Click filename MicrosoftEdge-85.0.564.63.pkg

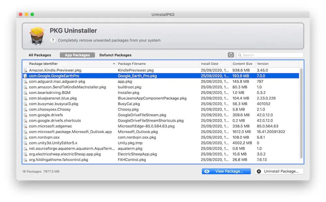click(146, 126)
